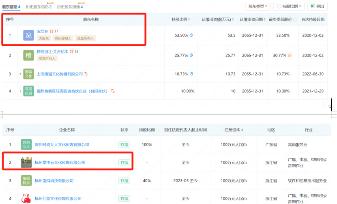The image size is (337, 204).
Task: Click the 红象 elephant logo thumbnail
Action: tap(26, 198)
